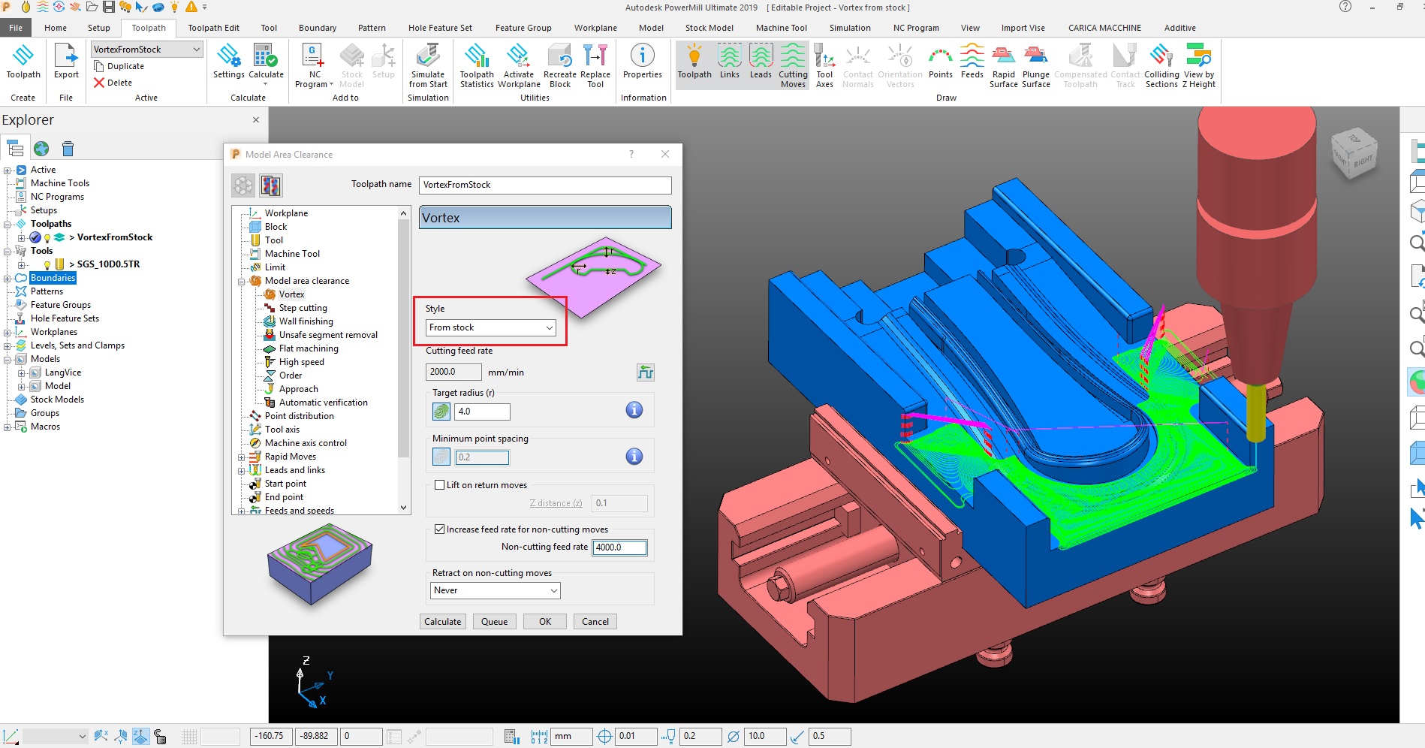The image size is (1425, 748).
Task: Toggle the VortexFromStock toolpath light bulb
Action: [x=47, y=237]
